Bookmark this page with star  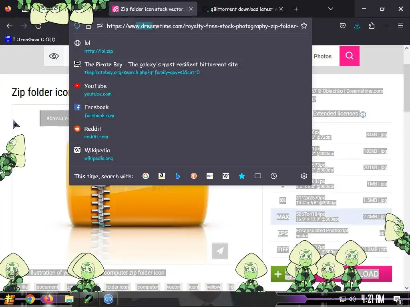[304, 26]
